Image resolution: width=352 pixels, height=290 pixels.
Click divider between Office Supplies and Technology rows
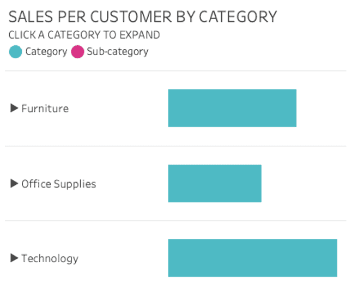[175, 221]
